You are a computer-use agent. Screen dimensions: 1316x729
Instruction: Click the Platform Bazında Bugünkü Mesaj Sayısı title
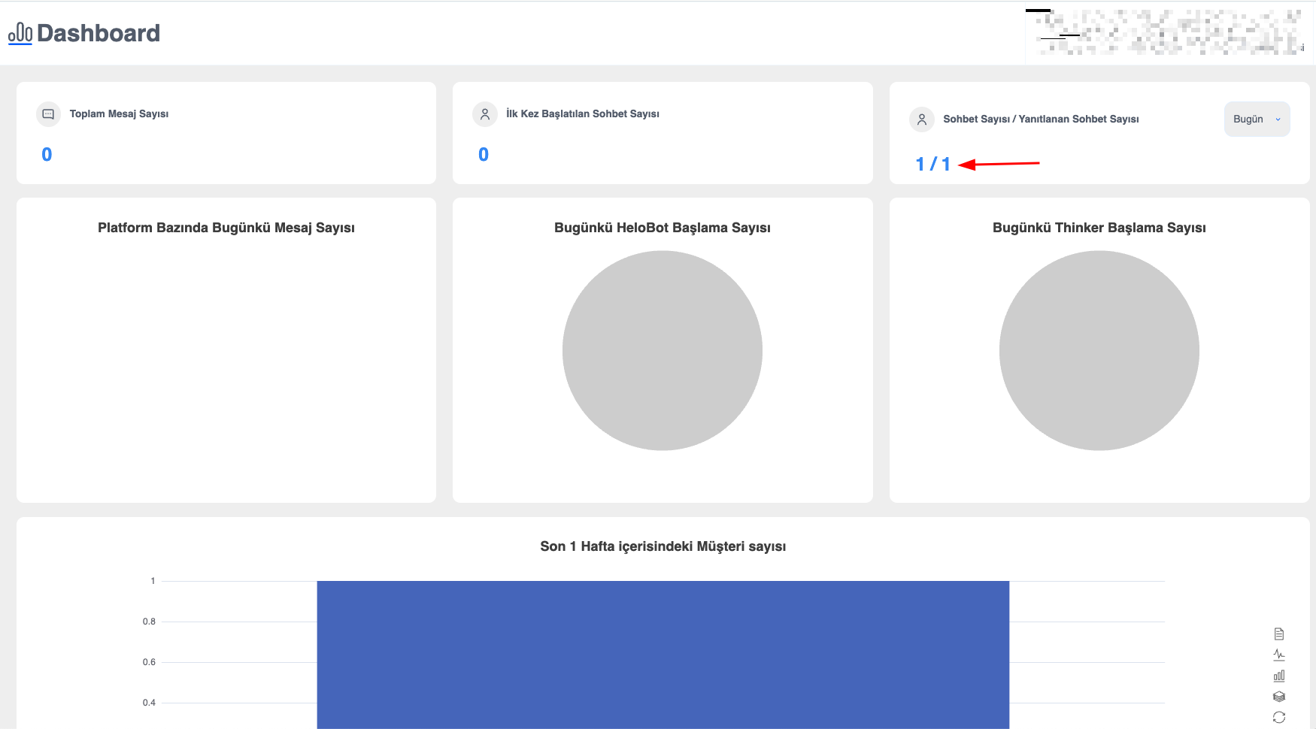tap(226, 228)
